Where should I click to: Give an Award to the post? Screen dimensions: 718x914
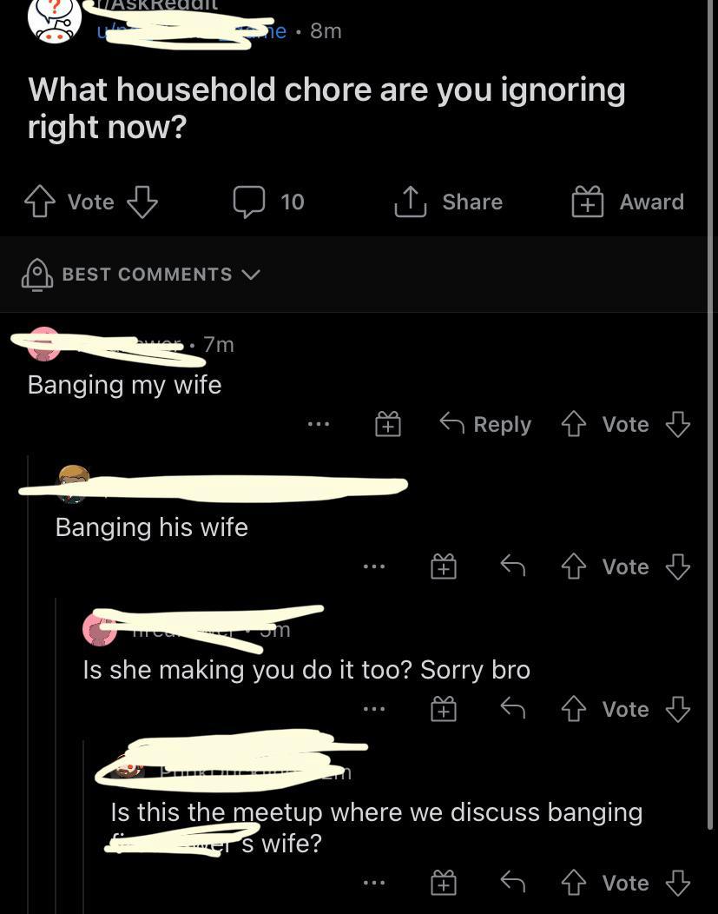[x=628, y=202]
